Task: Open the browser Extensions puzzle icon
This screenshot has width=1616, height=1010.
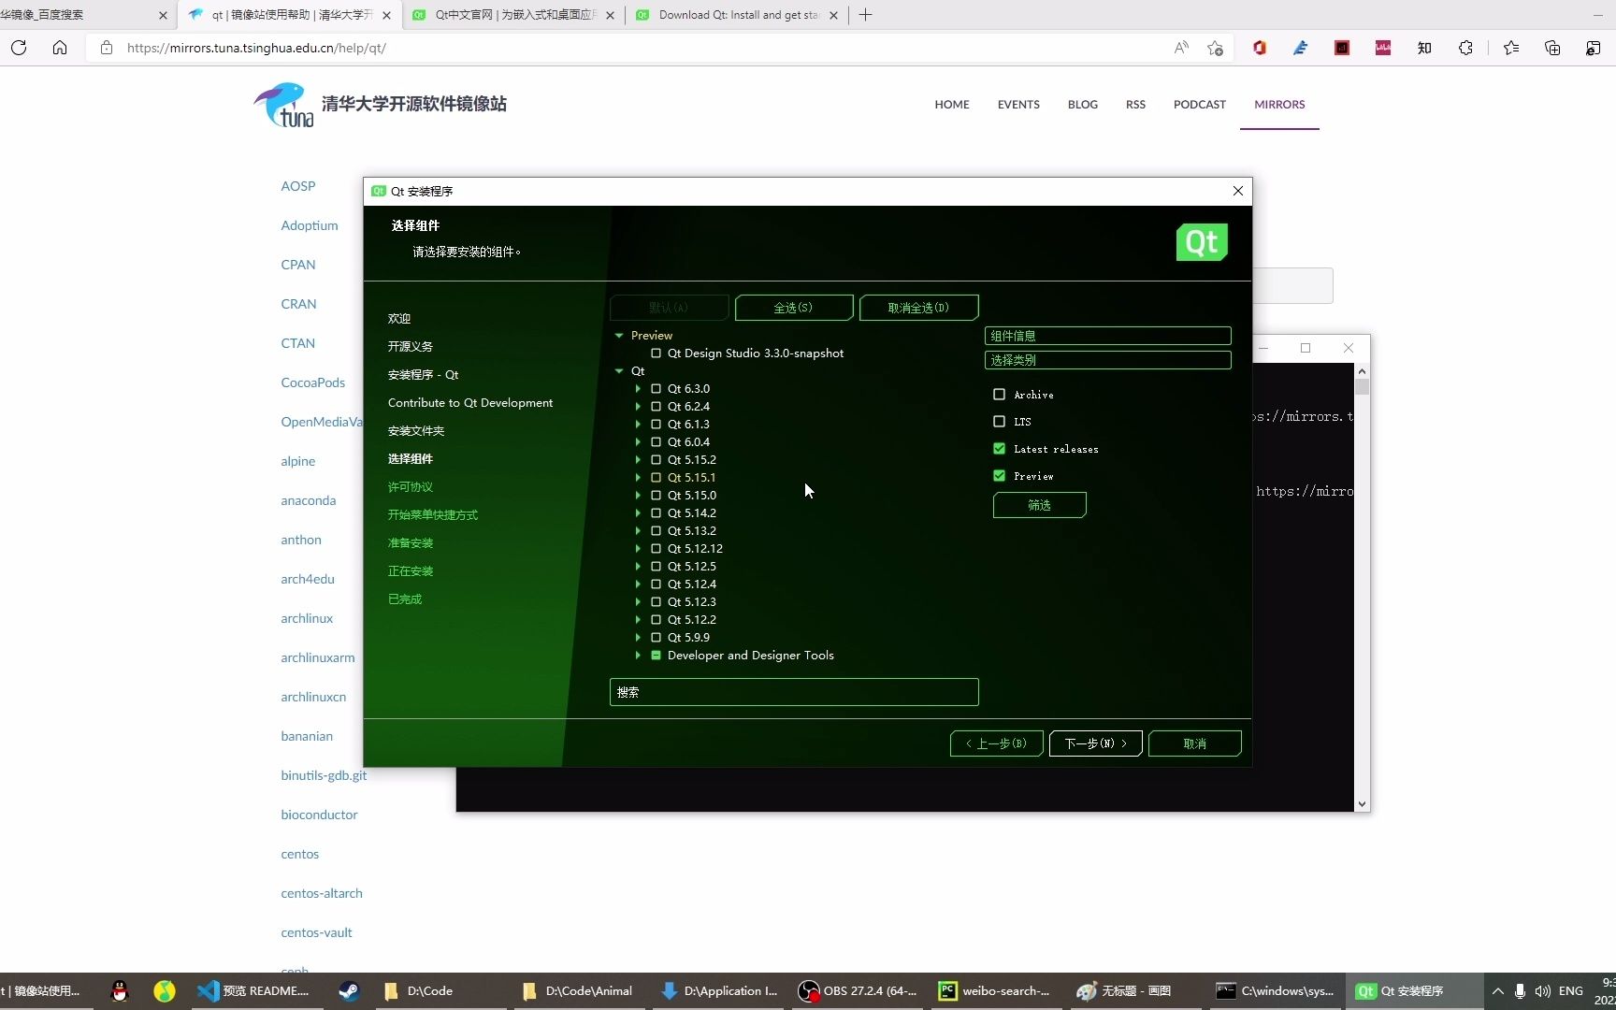Action: tap(1465, 48)
